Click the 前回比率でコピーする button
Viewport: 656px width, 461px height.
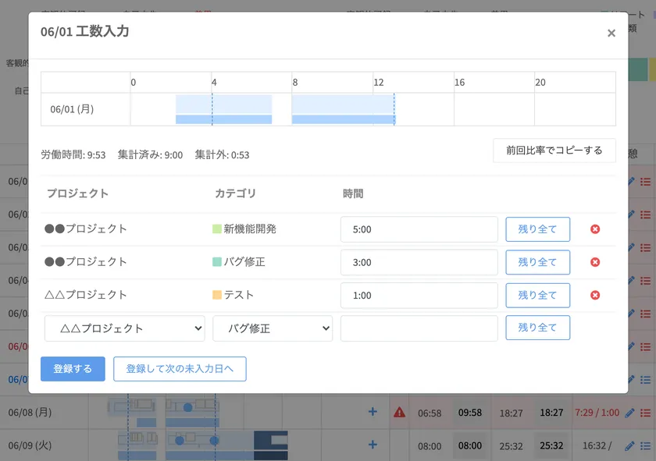coord(554,151)
